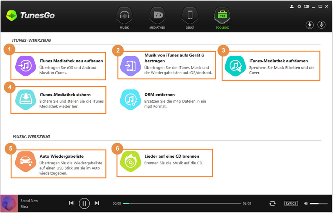Screen dimensions: 333x213
Task: Open 'iTunes Mediathek neu aufbauen' title
Action: 71,61
